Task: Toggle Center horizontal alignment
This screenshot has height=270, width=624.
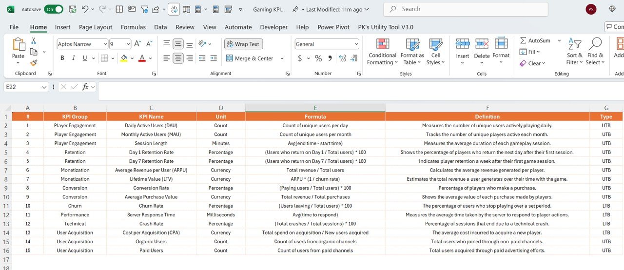Action: coord(178,58)
